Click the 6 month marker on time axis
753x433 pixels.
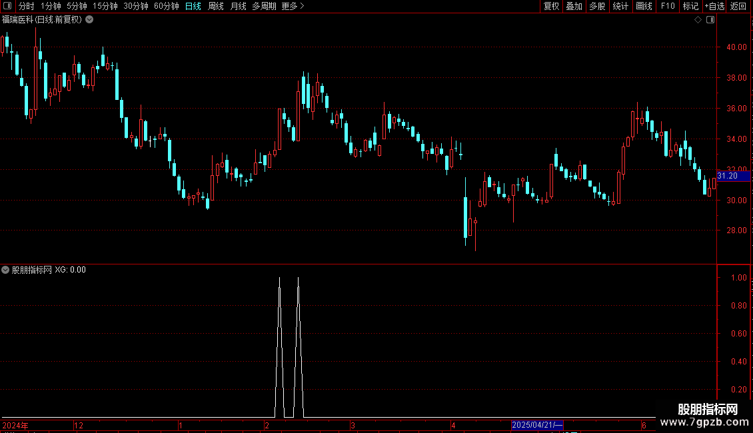point(644,425)
